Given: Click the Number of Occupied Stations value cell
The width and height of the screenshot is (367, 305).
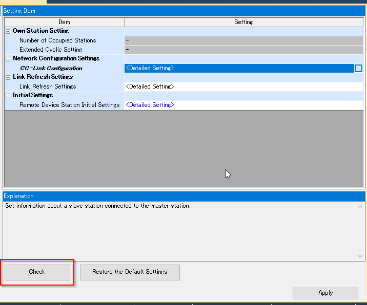Looking at the screenshot, I should coord(243,40).
